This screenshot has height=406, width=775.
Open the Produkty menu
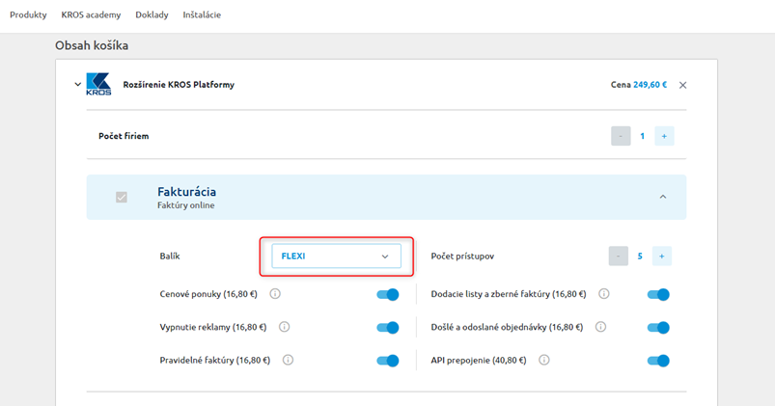pyautogui.click(x=28, y=14)
